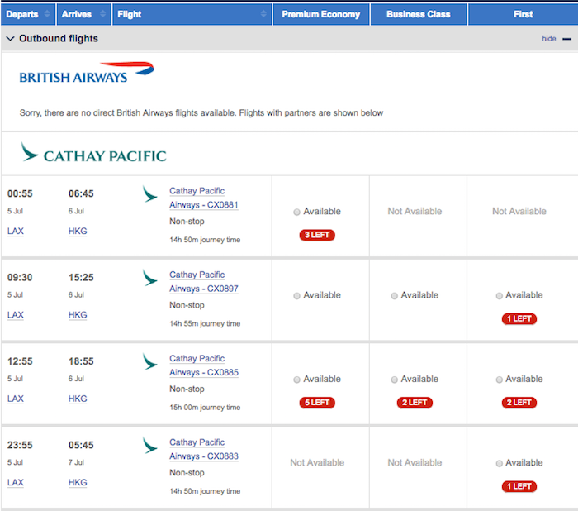
Task: Select Business Class on flight CX0897
Action: pyautogui.click(x=394, y=296)
